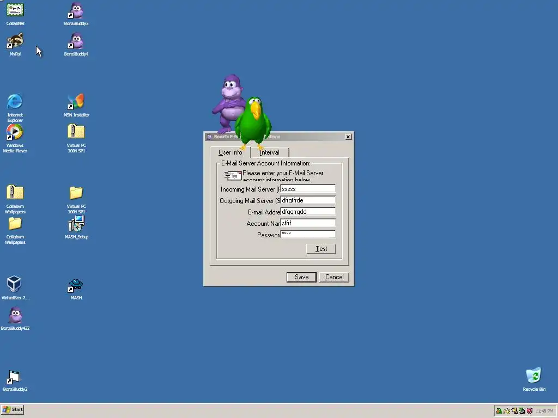
Task: Click the Test button
Action: (x=321, y=249)
